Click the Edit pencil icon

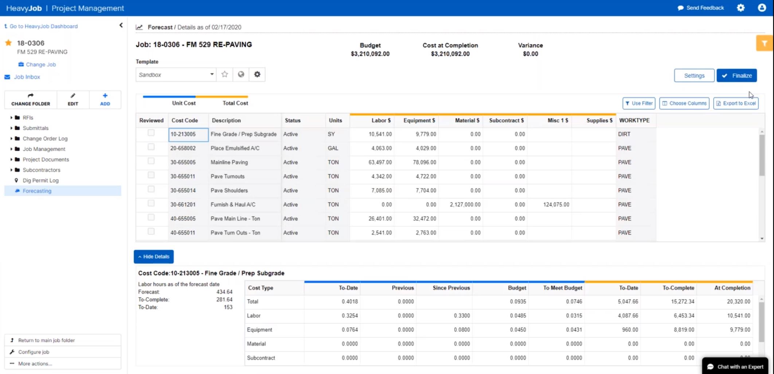coord(73,96)
